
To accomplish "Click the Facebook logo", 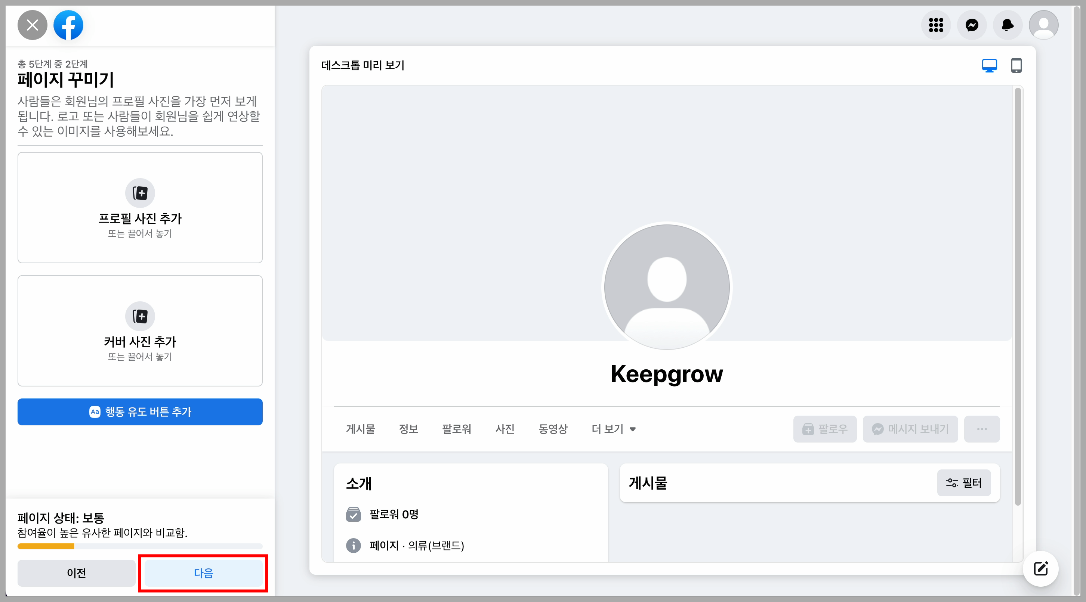I will tap(68, 25).
